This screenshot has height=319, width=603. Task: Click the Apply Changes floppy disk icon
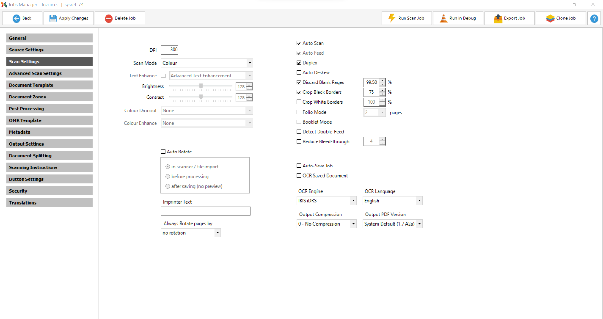(x=53, y=19)
